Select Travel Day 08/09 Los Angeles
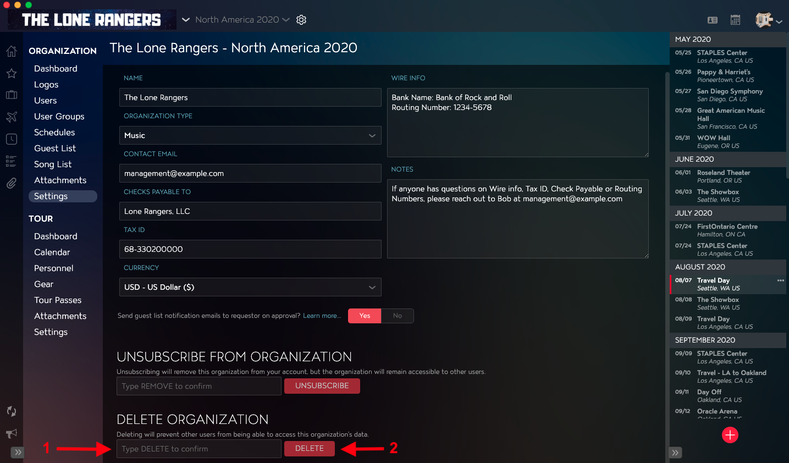This screenshot has height=463, width=789. (x=728, y=323)
